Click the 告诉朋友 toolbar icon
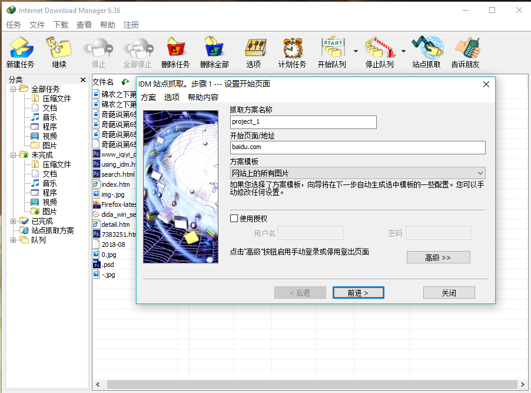The image size is (531, 393). [x=465, y=52]
